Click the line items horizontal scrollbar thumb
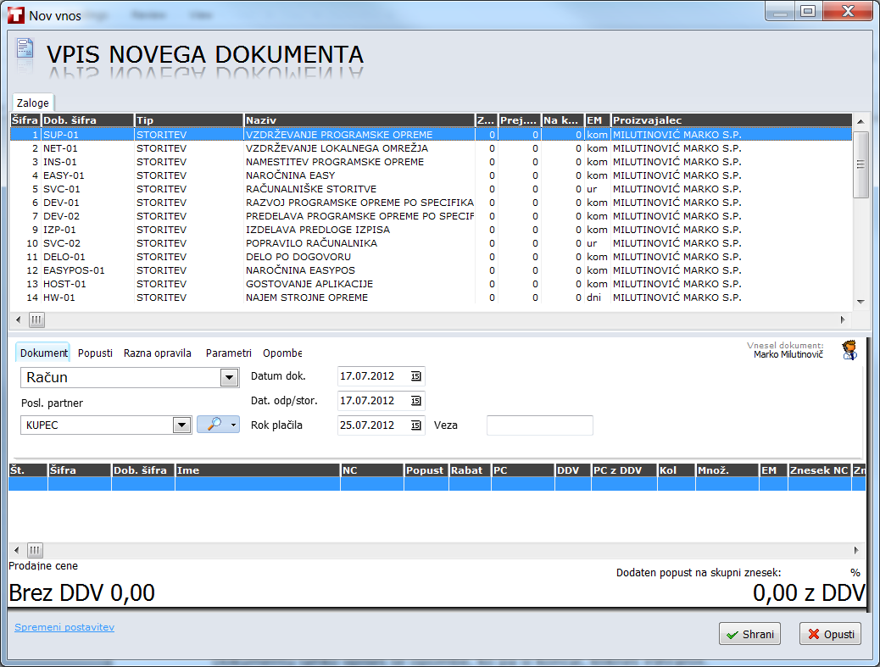The image size is (880, 667). (x=35, y=550)
